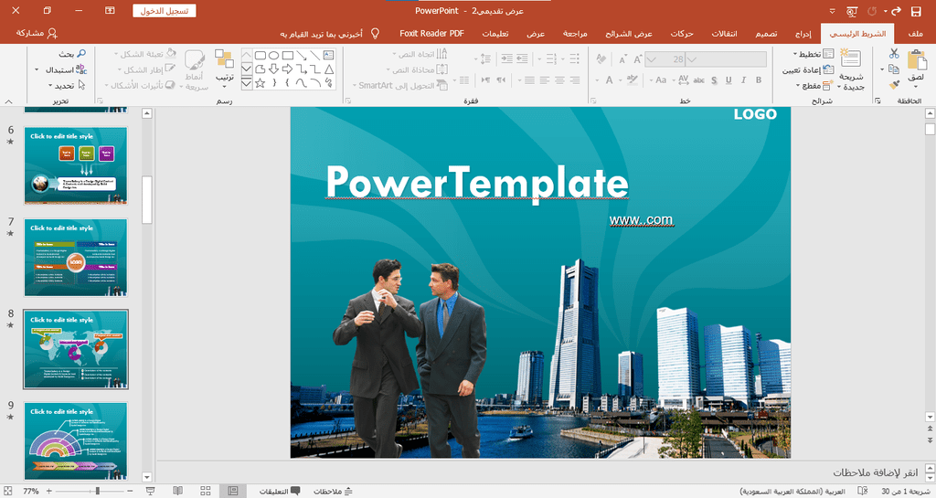
Task: Click the zoom in plus button
Action: click(49, 491)
